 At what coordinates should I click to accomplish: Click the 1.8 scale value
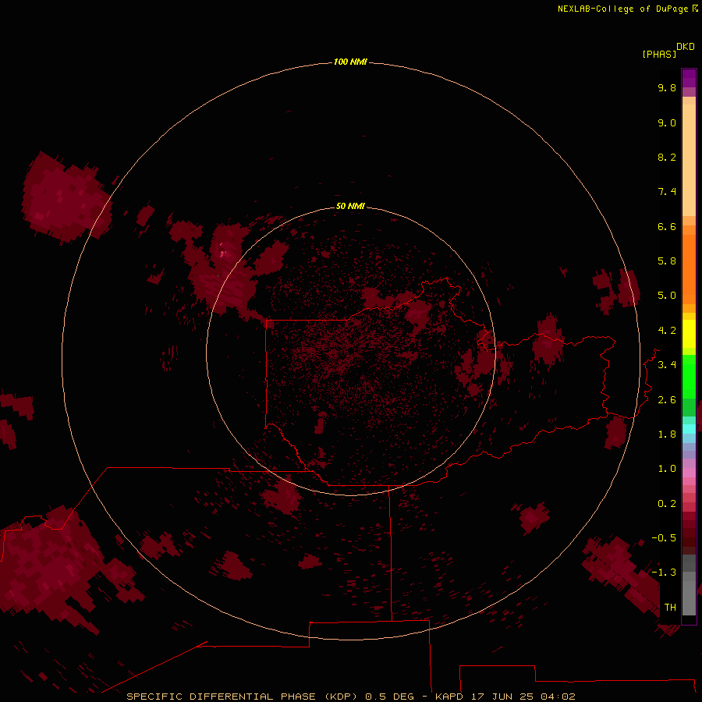coord(667,434)
